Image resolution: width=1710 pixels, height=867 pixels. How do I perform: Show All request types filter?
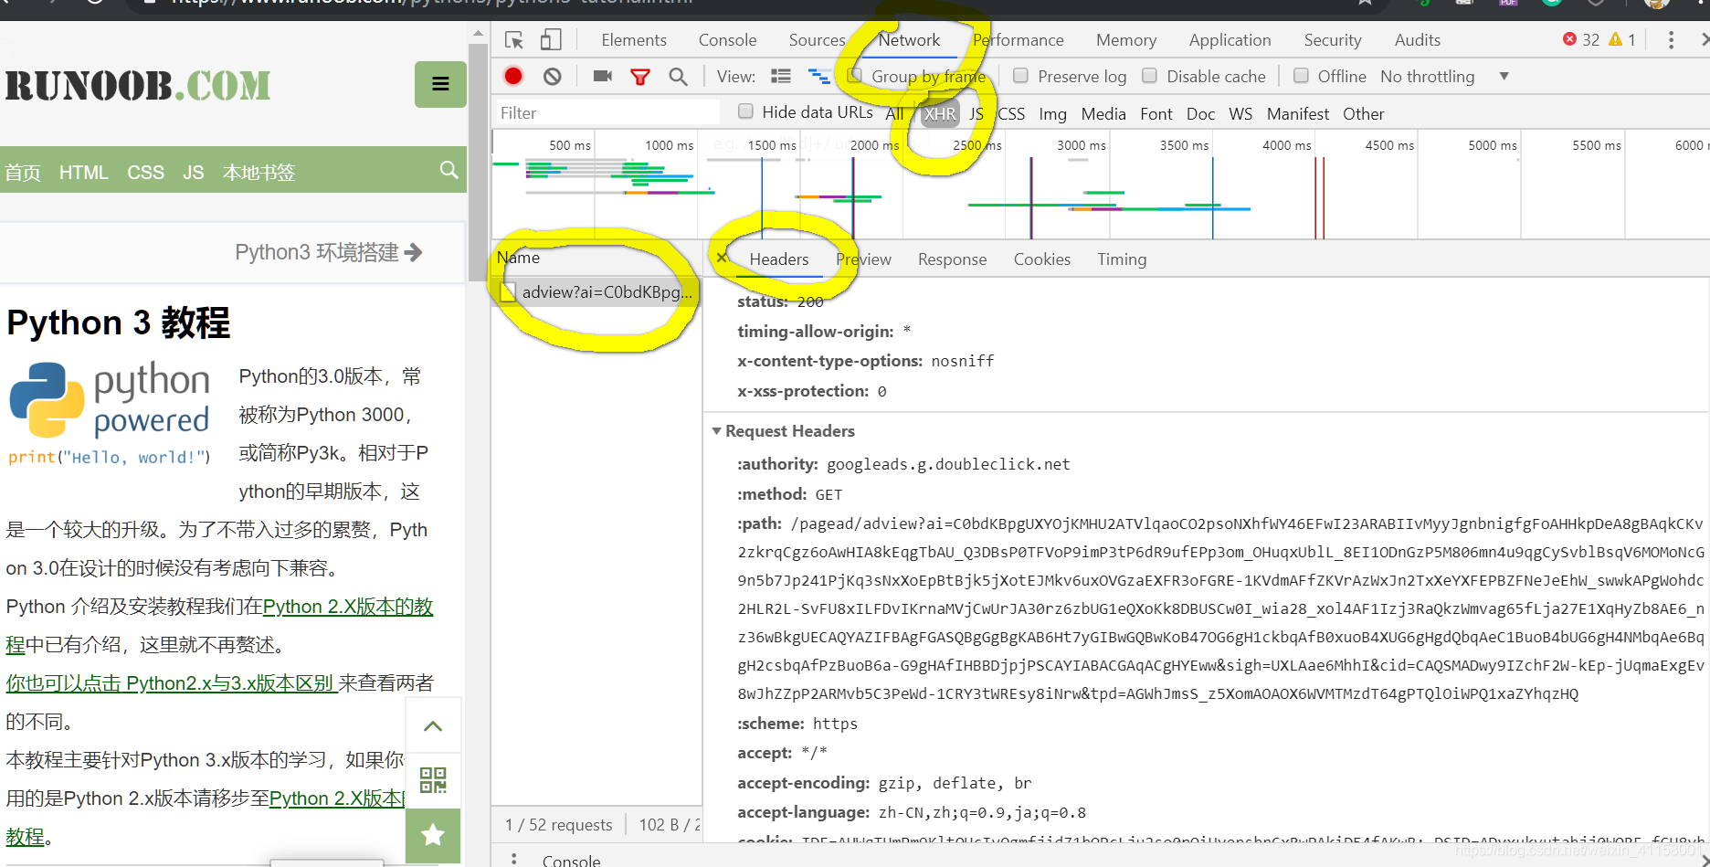pyautogui.click(x=895, y=114)
